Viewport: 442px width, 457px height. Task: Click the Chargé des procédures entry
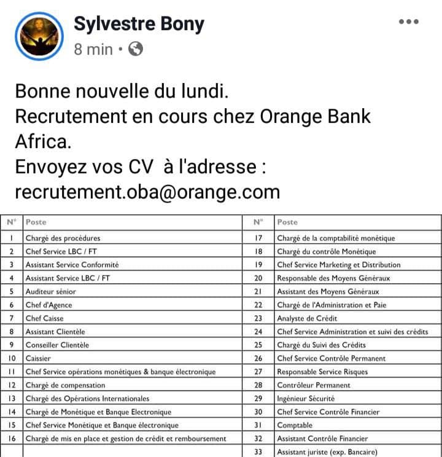[63, 238]
